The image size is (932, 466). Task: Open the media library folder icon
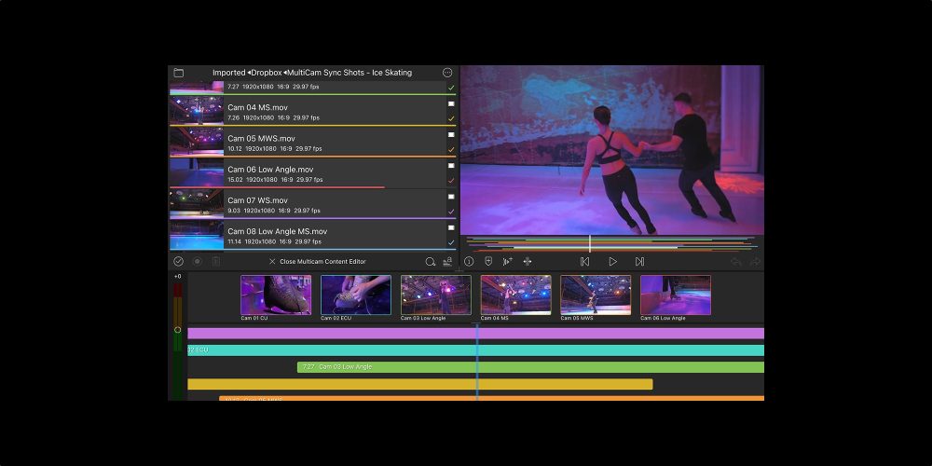(x=178, y=73)
